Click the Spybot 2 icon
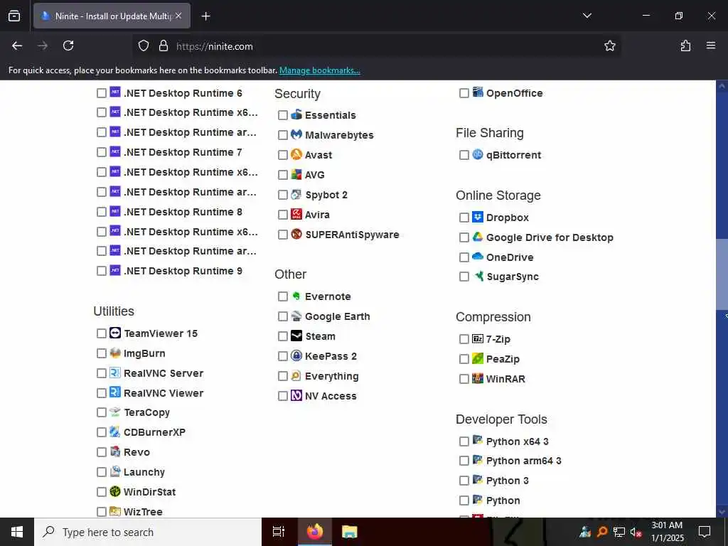Viewport: 728px width, 546px height. (x=296, y=194)
